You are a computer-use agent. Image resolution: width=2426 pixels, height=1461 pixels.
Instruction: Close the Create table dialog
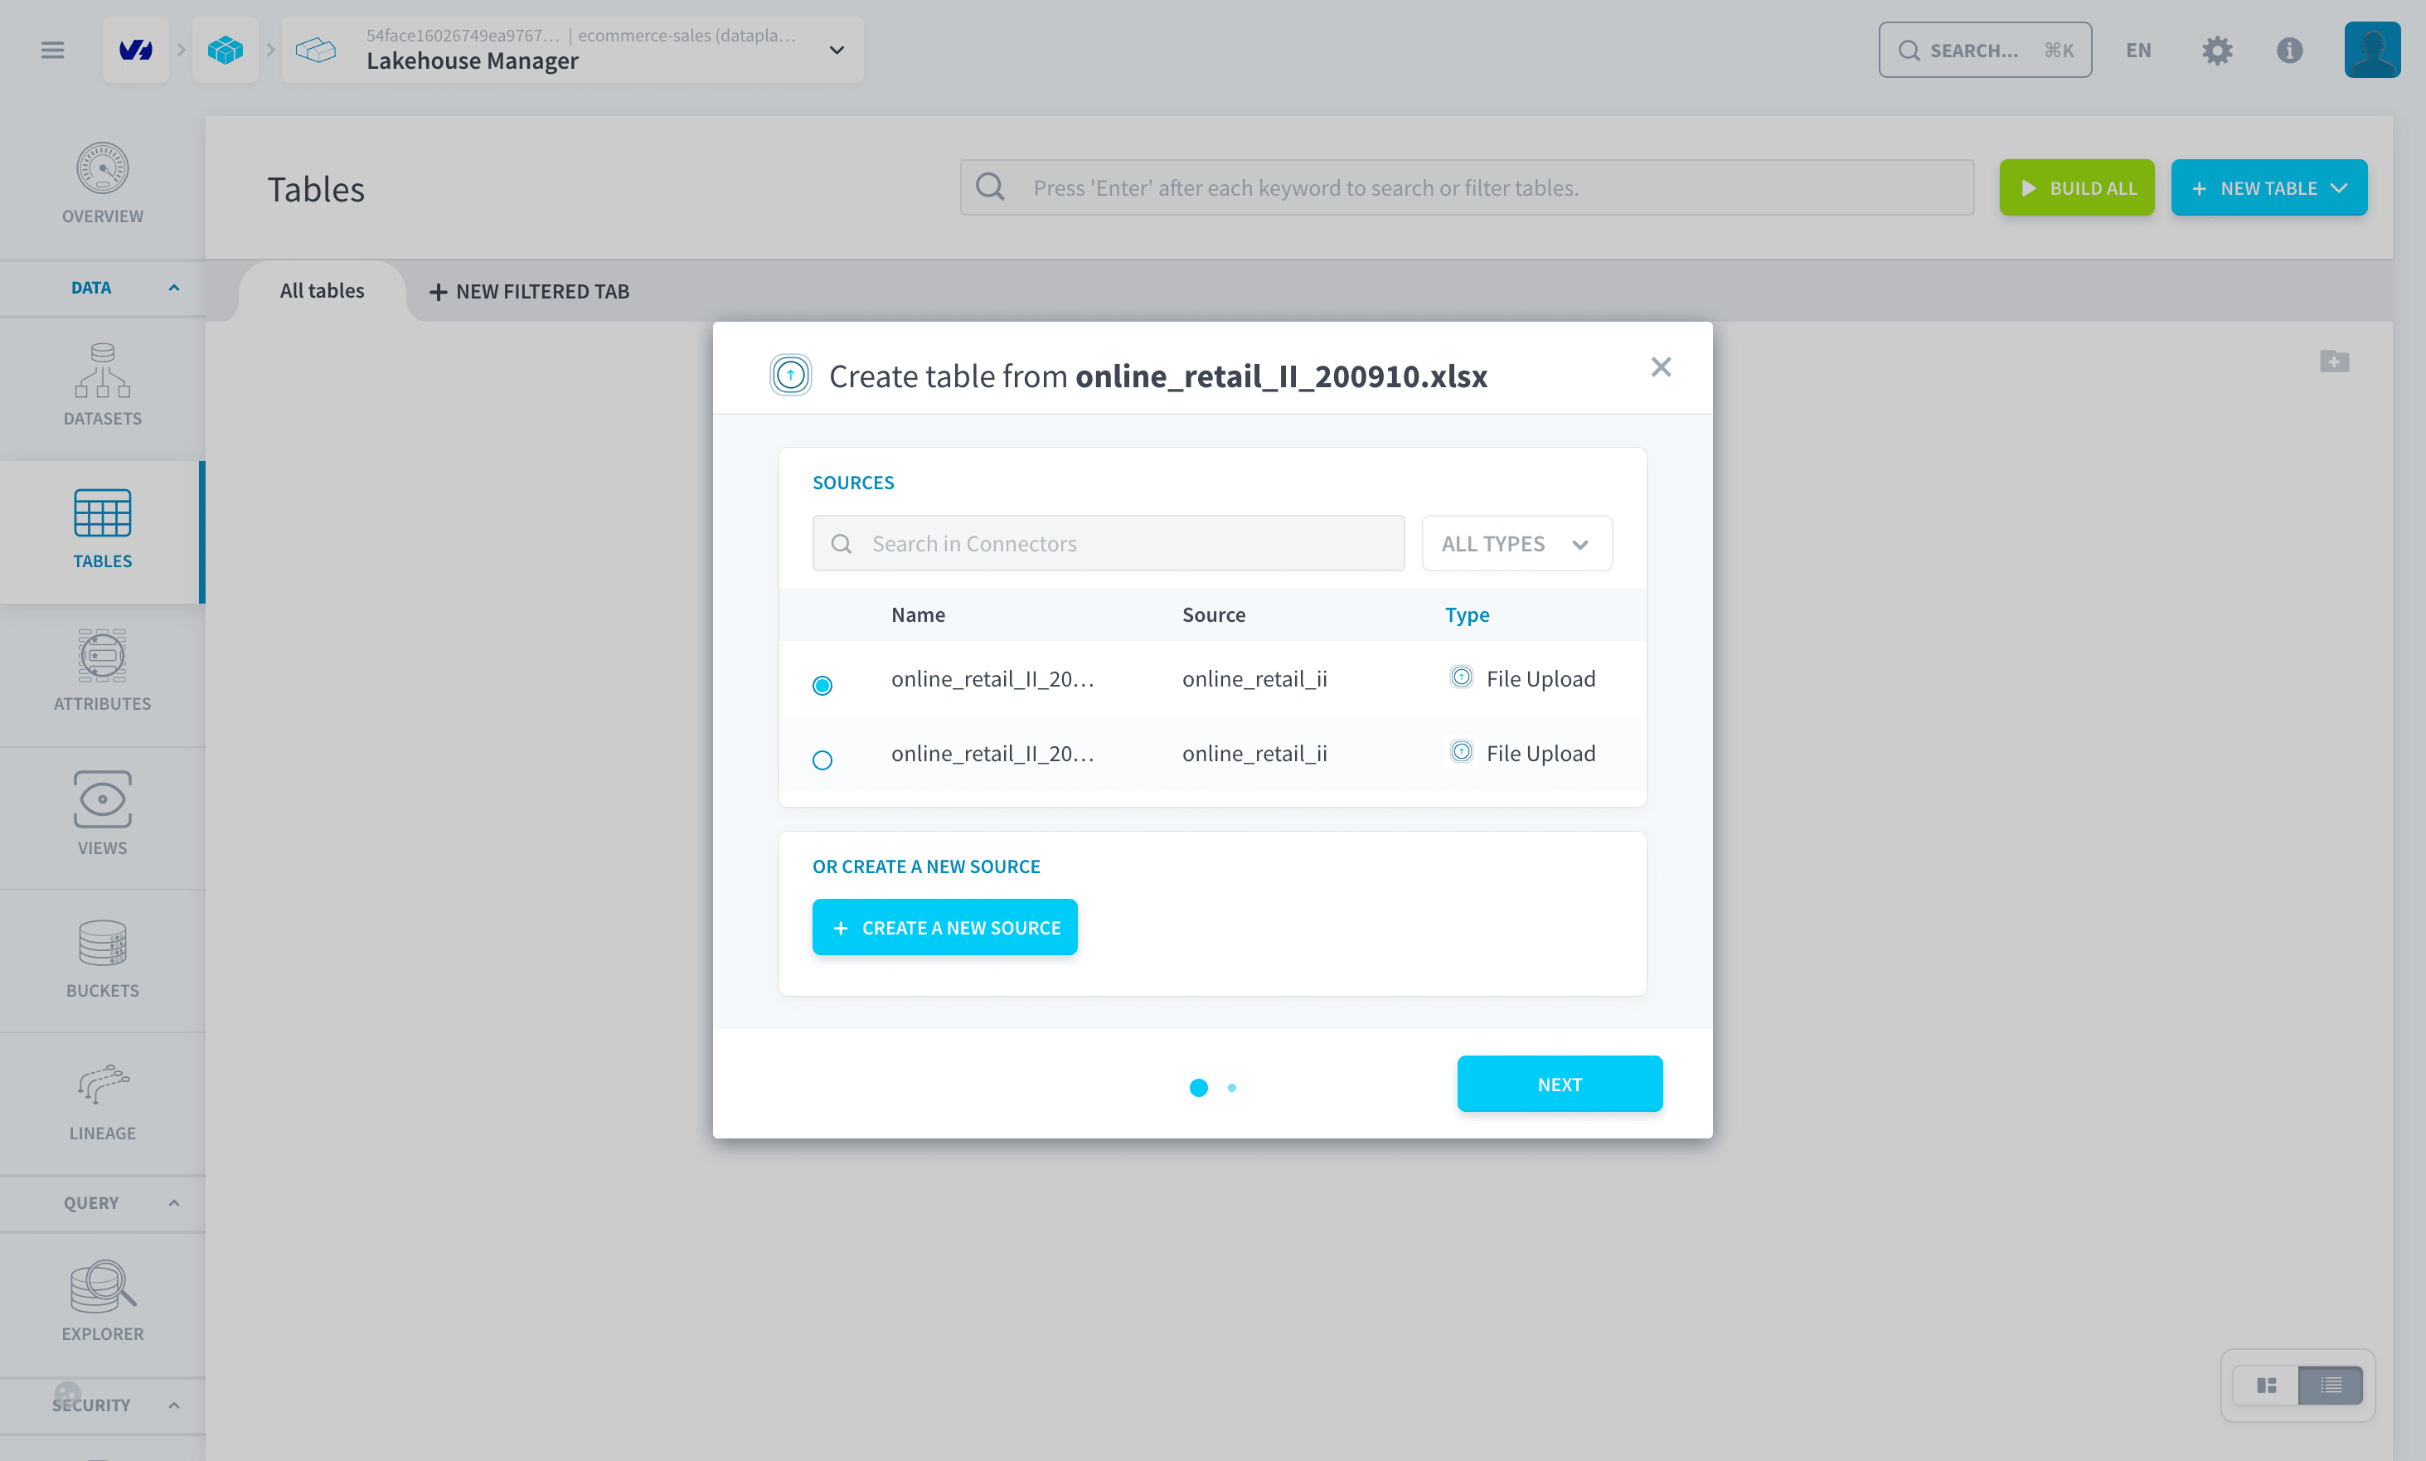pos(1662,367)
